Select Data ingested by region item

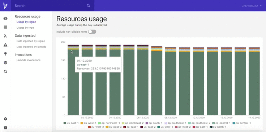pos(31,41)
